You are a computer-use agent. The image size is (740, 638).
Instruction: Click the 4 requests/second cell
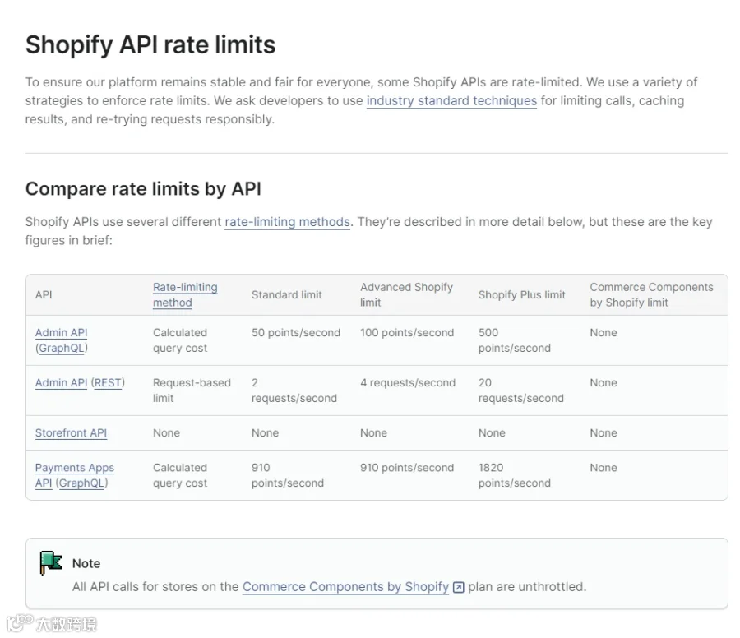tap(408, 382)
